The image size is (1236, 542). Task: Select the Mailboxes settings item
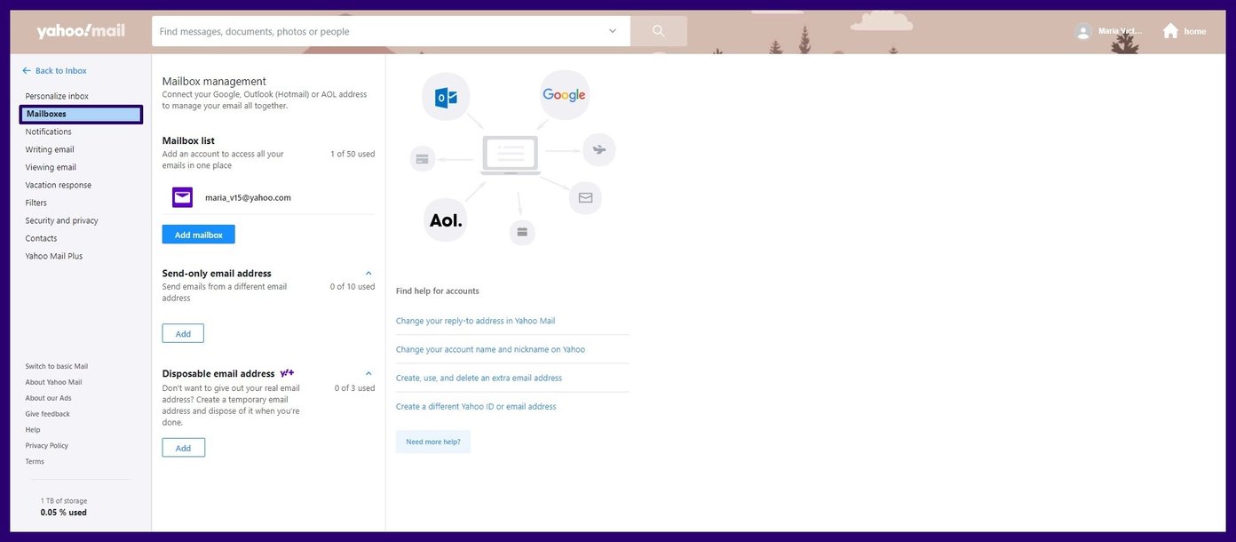(81, 114)
